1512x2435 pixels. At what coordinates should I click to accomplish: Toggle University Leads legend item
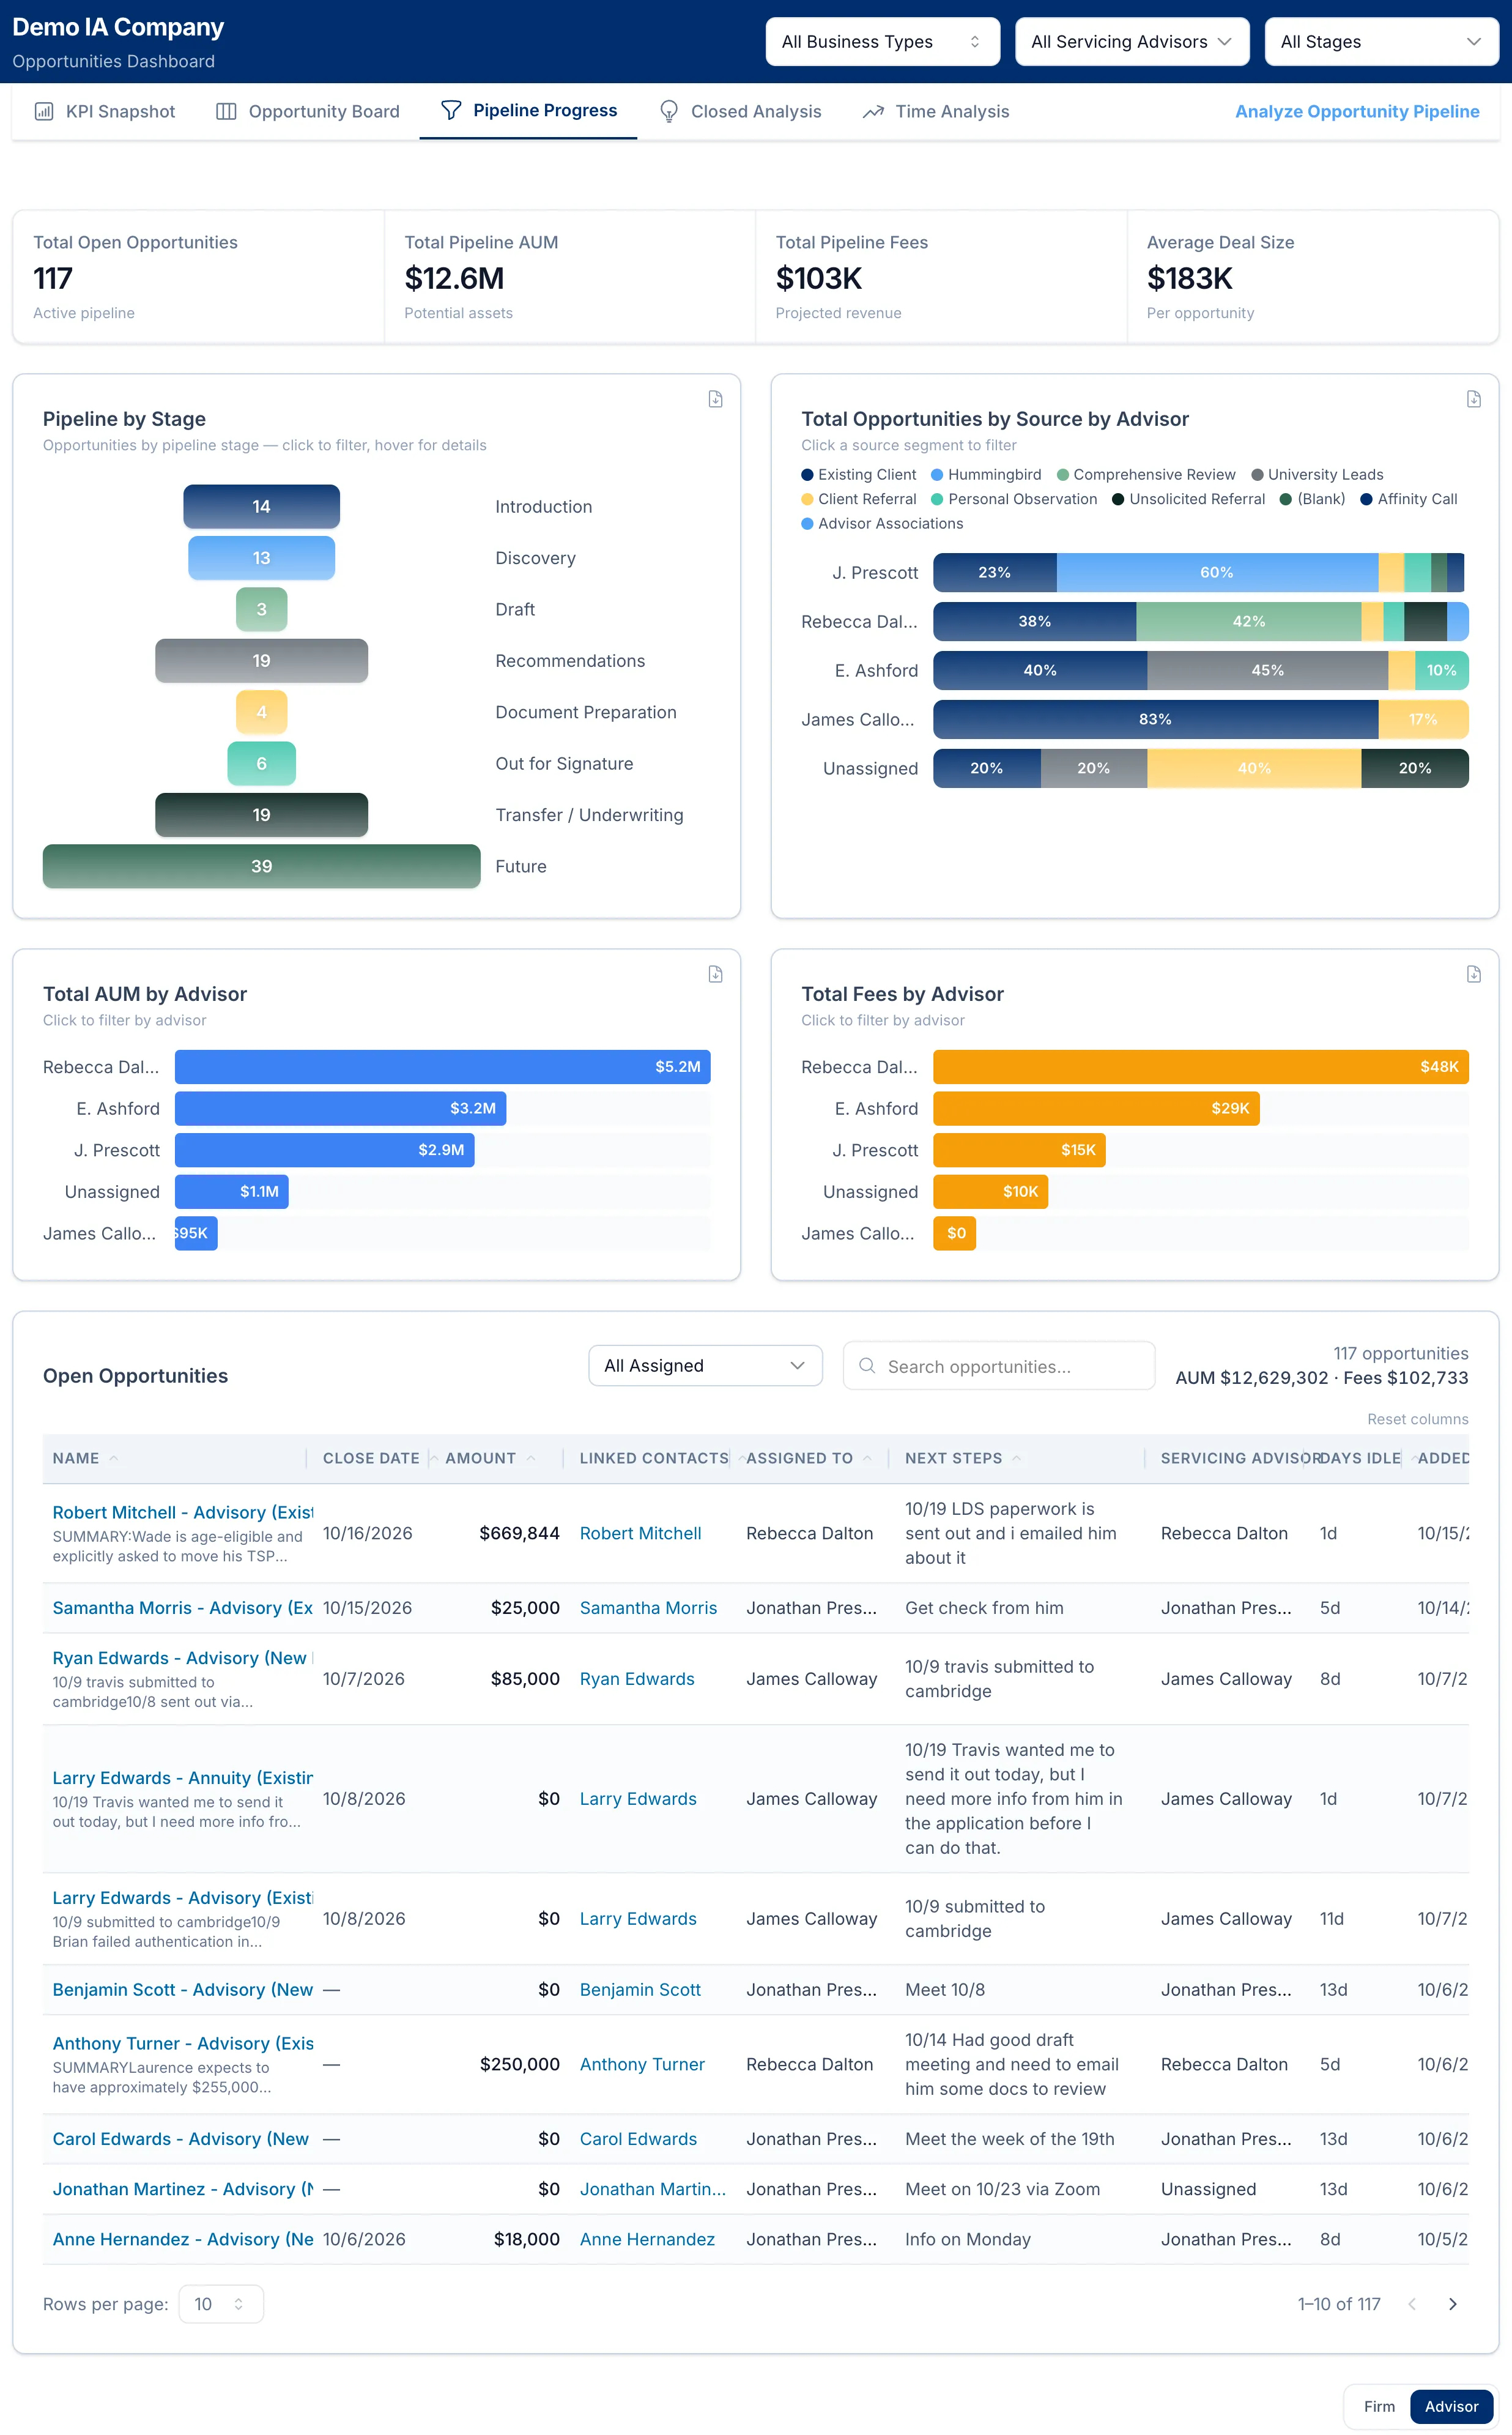1317,475
